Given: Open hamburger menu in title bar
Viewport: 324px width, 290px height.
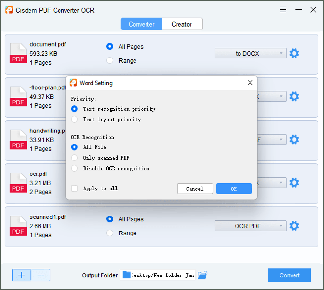Looking at the screenshot, I should tap(283, 10).
